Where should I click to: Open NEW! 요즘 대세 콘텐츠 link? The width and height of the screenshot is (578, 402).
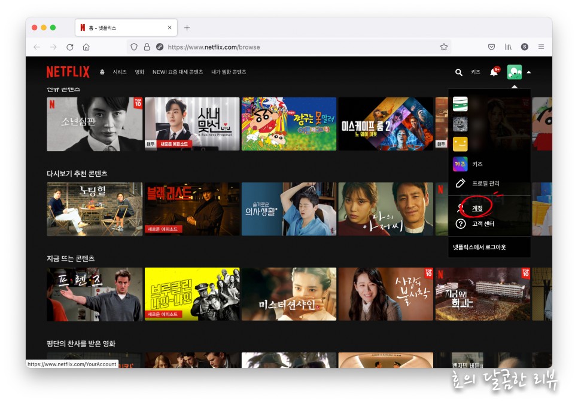click(x=178, y=72)
